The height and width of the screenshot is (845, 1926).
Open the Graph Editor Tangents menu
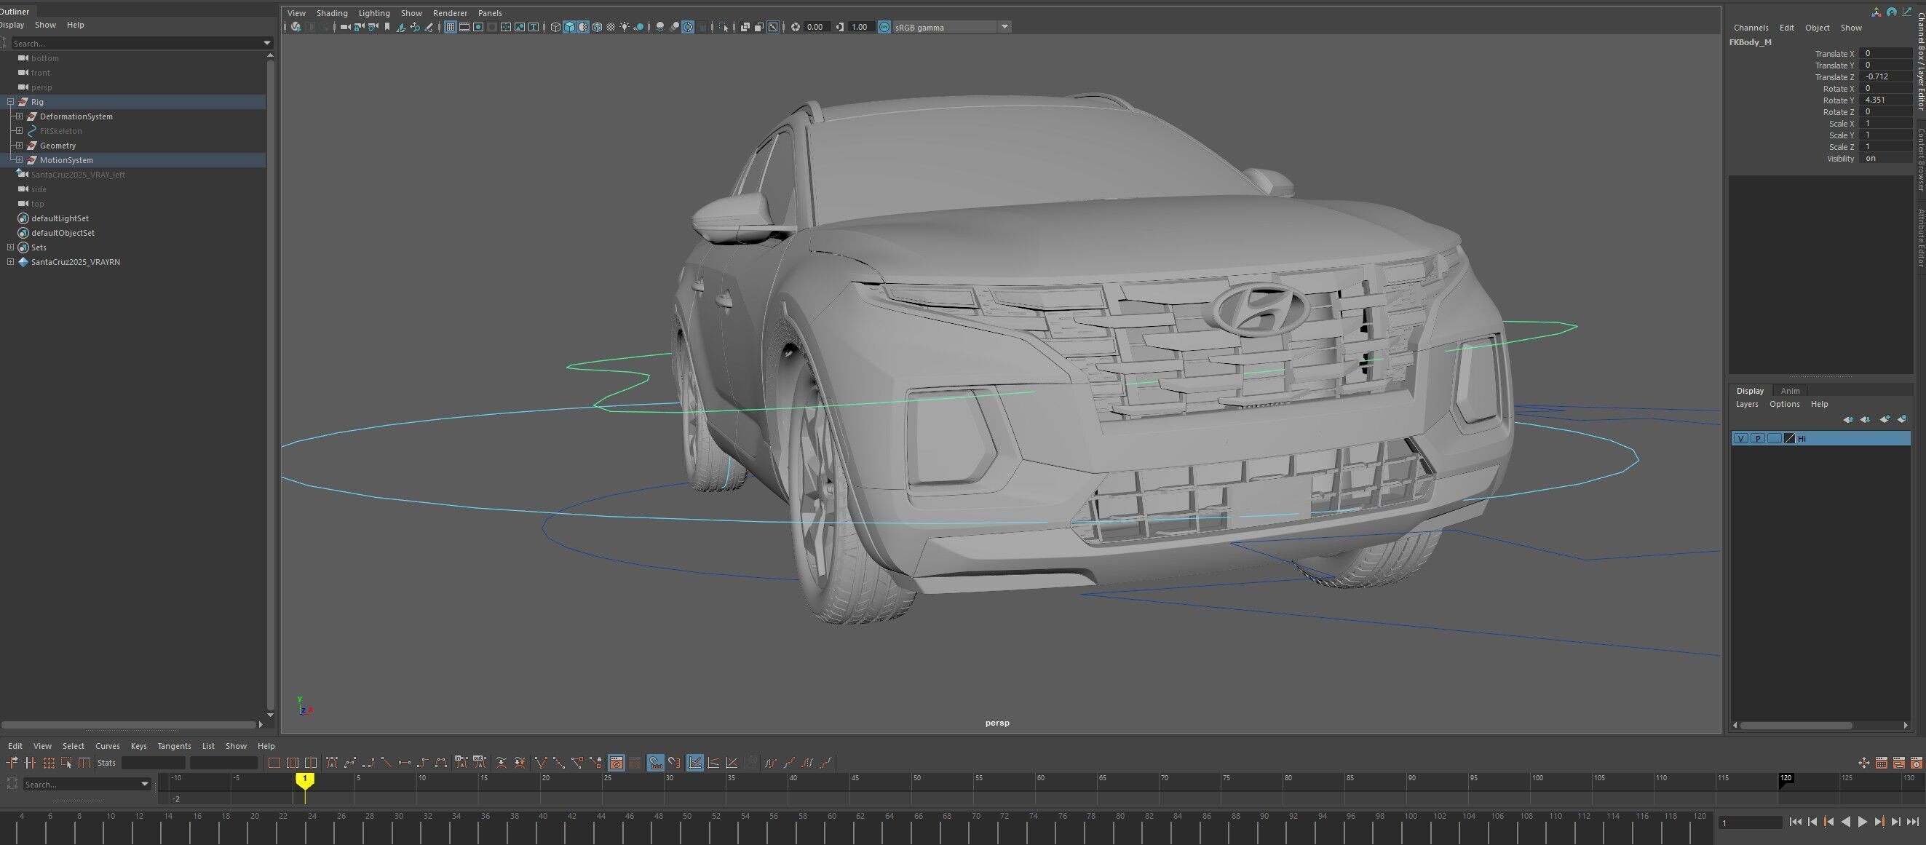click(173, 745)
